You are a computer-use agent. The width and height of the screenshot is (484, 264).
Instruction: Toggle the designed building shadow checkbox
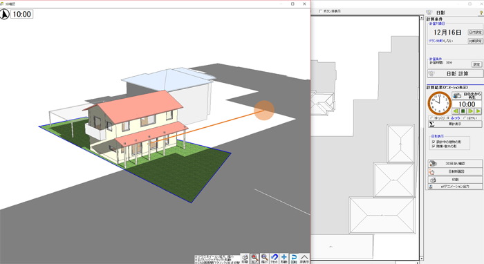[x=434, y=142]
